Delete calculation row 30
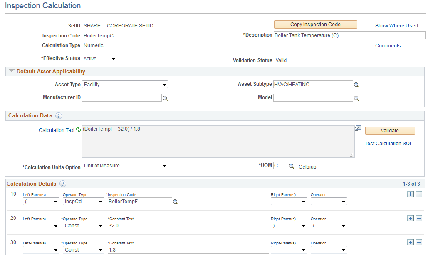428x259 pixels. (418, 242)
